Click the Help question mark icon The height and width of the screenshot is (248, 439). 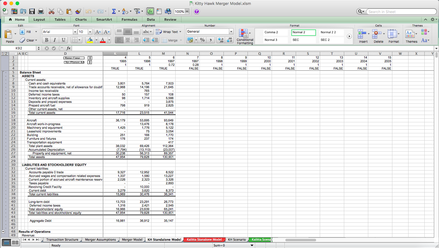pyautogui.click(x=196, y=11)
